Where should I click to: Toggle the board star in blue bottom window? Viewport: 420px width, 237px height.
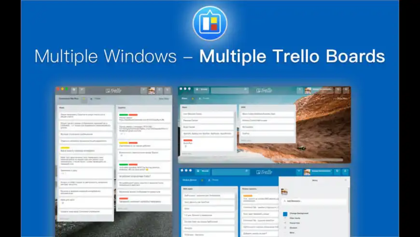(x=202, y=180)
